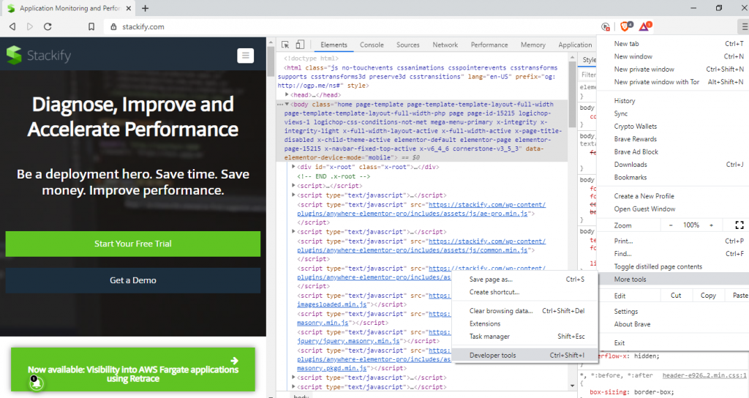749x398 pixels.
Task: Open the Performance tab
Action: (489, 45)
